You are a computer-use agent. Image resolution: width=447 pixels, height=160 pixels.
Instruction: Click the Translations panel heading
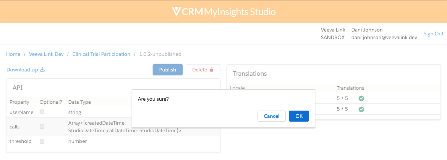(x=250, y=74)
